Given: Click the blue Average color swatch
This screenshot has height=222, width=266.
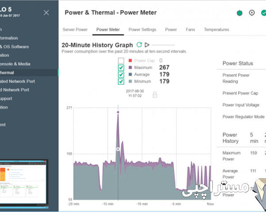Looking at the screenshot, I should [130, 75].
